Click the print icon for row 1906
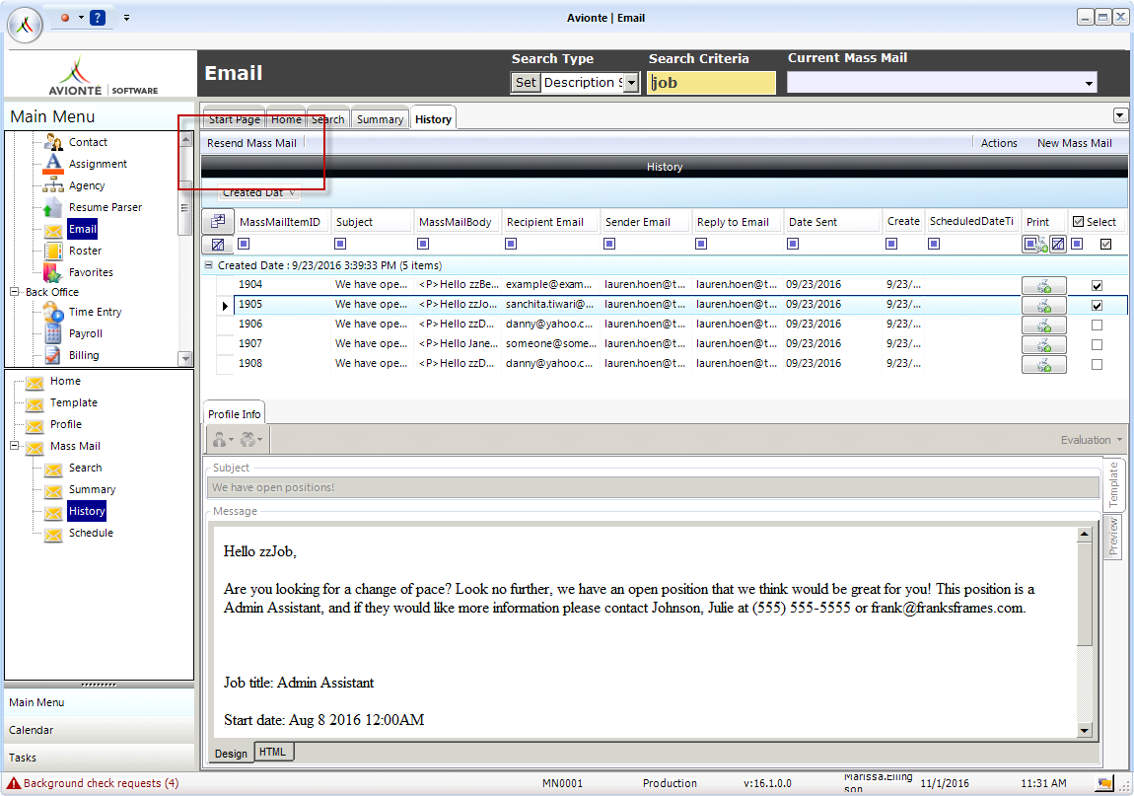Image resolution: width=1134 pixels, height=796 pixels. tap(1043, 325)
